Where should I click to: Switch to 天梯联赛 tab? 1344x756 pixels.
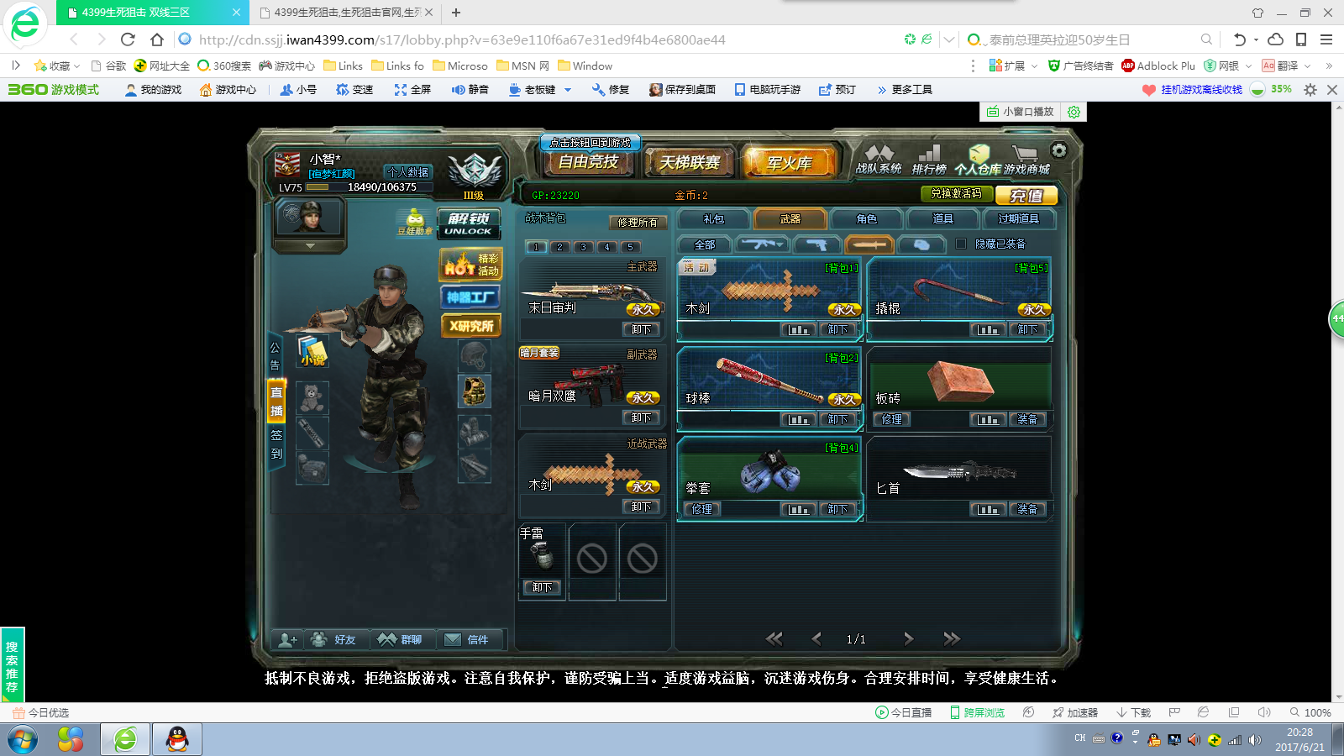click(x=690, y=162)
